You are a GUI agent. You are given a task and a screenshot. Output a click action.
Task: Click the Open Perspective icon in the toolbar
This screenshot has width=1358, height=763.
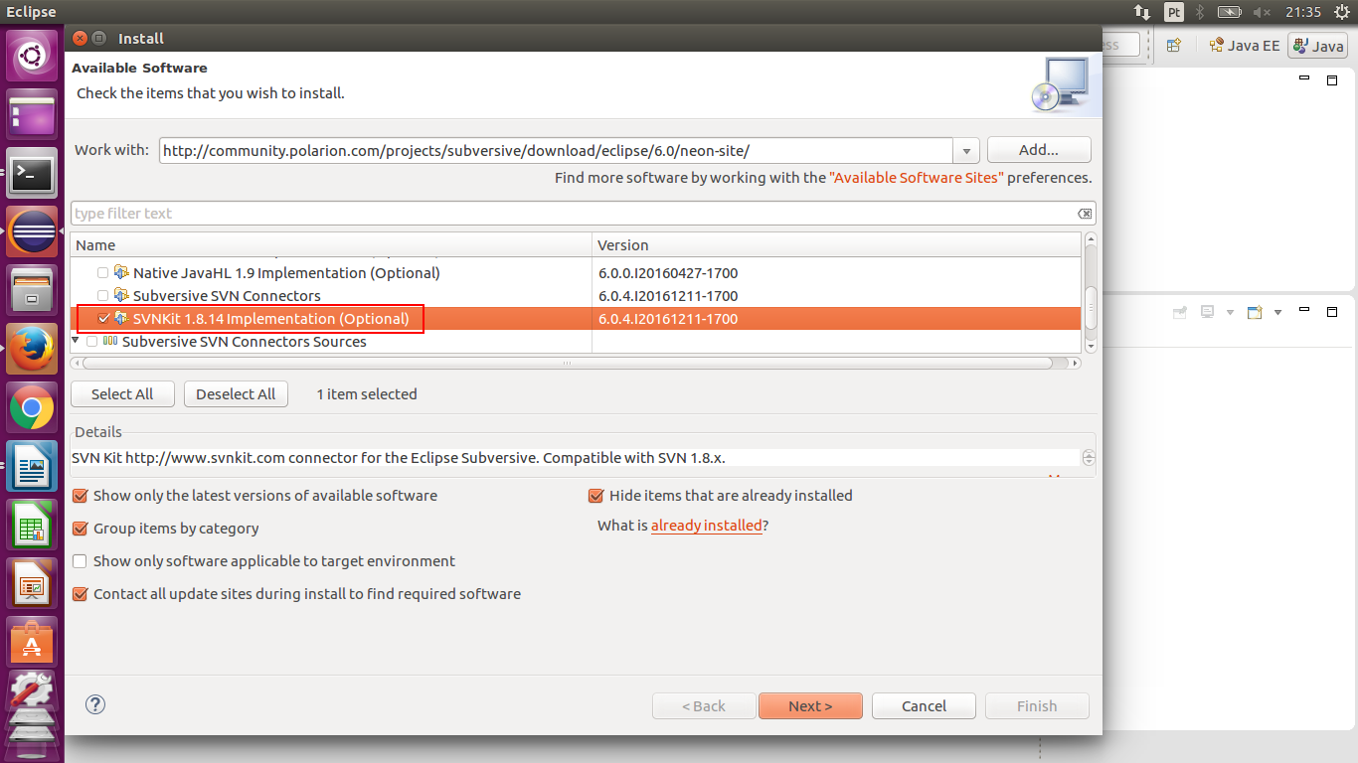[1175, 45]
